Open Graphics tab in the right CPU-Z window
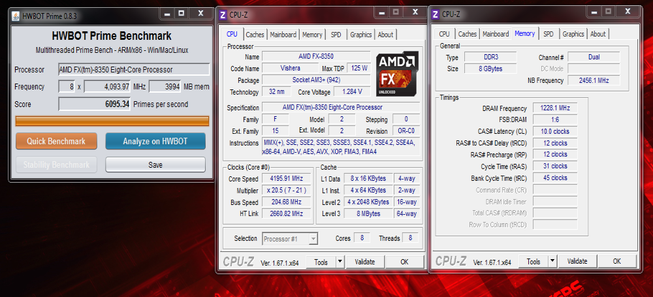The image size is (653, 297). click(573, 34)
